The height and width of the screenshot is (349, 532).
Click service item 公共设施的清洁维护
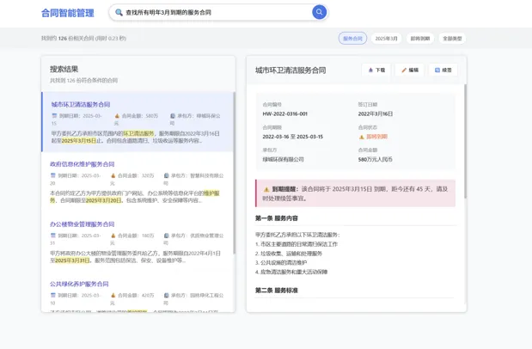click(281, 263)
